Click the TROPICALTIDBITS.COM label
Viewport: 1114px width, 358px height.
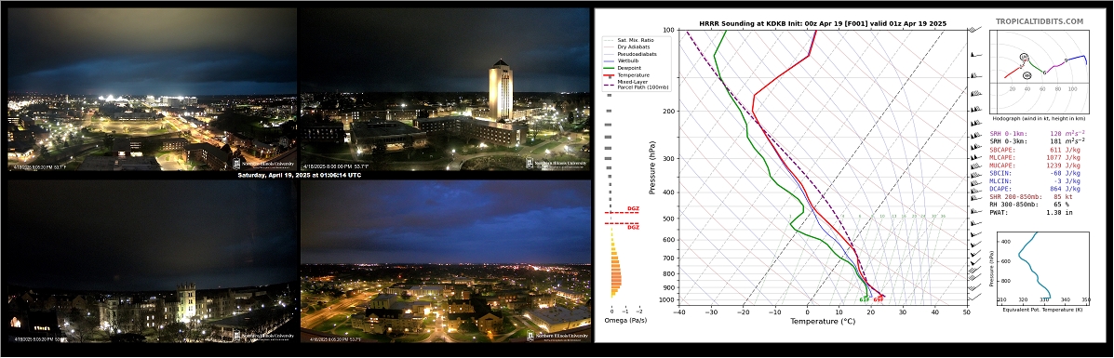[x=1040, y=22]
